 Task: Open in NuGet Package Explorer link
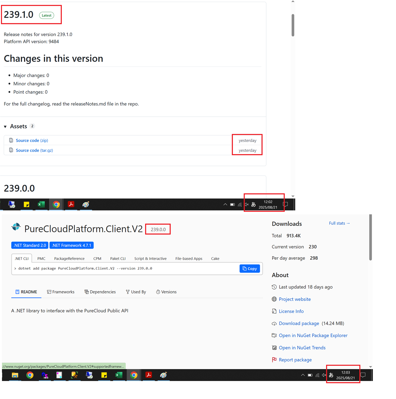coord(313,335)
